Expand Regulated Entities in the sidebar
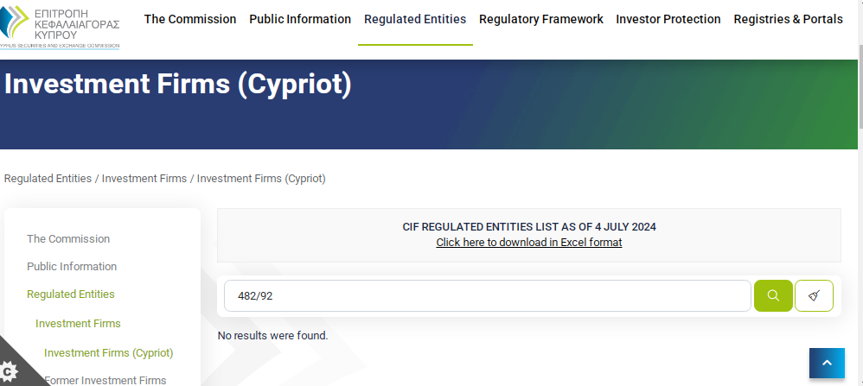 click(70, 294)
